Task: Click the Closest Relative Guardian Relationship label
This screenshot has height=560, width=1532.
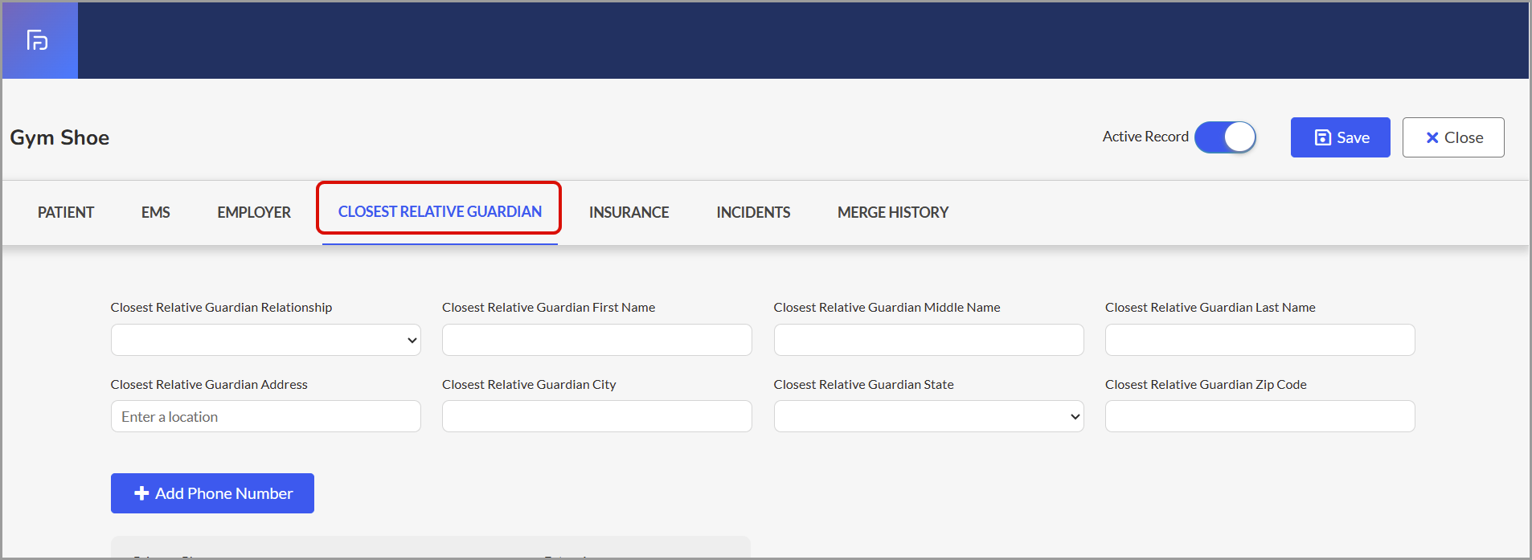Action: click(221, 308)
